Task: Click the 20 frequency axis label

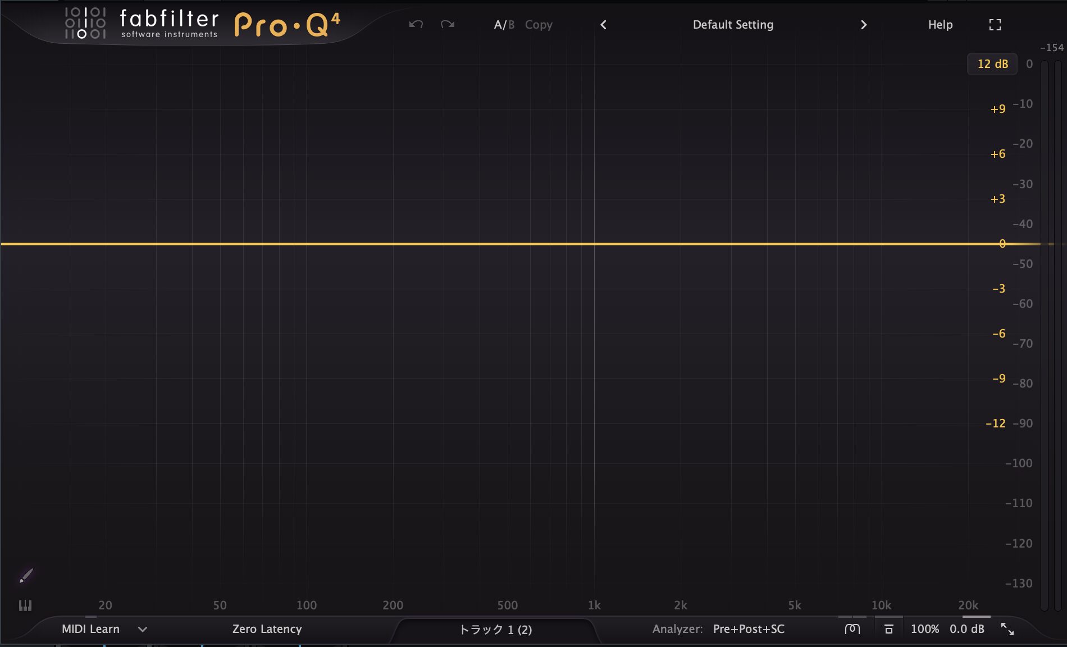Action: [x=105, y=605]
